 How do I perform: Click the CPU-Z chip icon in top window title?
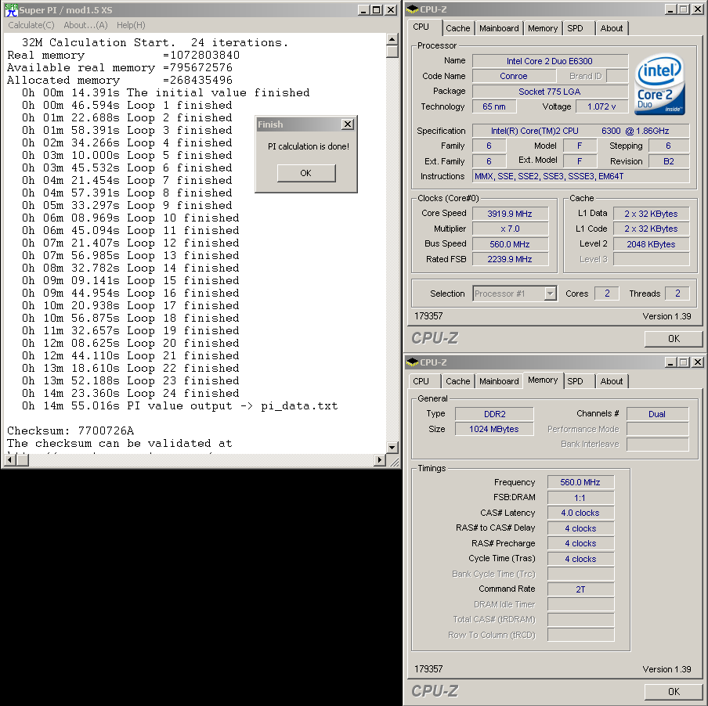click(x=412, y=9)
